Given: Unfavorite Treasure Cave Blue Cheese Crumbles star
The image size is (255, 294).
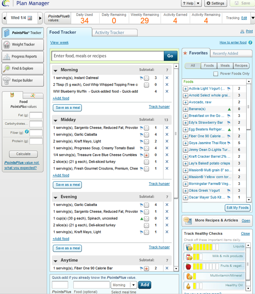Looking at the screenshot, I should (146, 155).
